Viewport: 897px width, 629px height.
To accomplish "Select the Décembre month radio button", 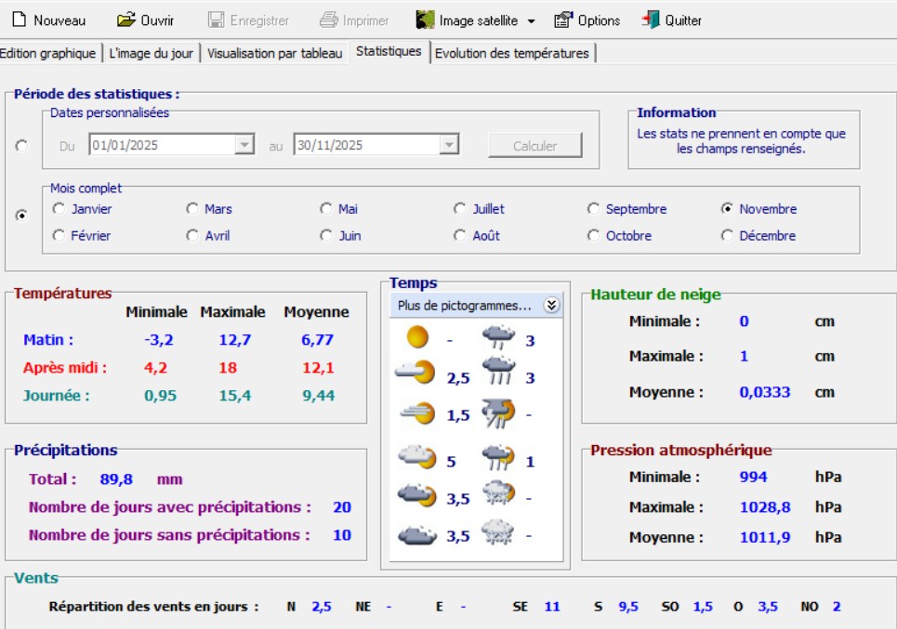I will point(727,236).
